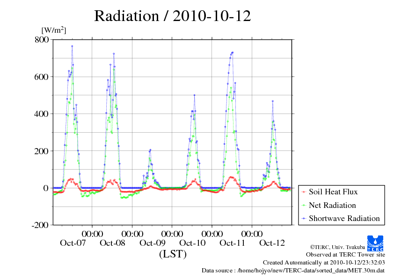Image resolution: width=394 pixels, height=278 pixels.
Task: Click the -200 y-axis tick label
Action: (x=40, y=225)
